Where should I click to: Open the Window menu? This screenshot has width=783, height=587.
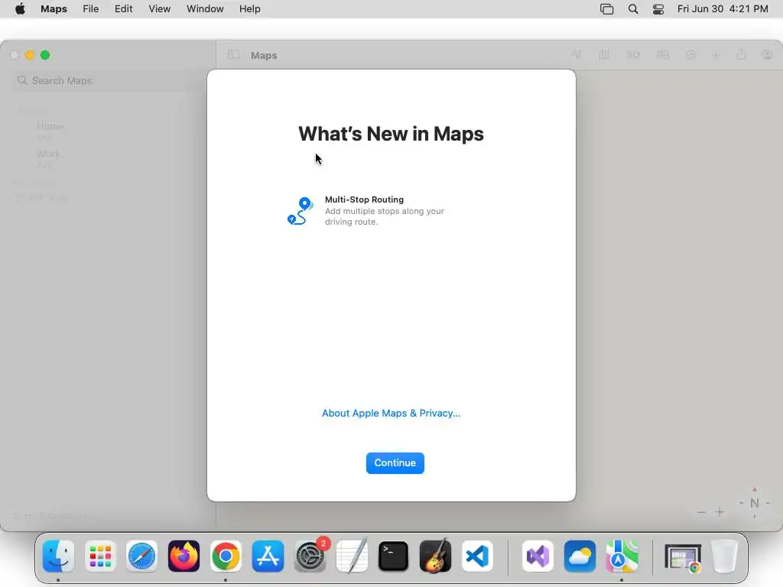click(205, 9)
